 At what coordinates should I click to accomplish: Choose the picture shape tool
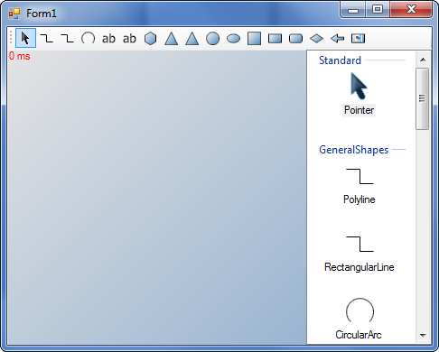(x=358, y=39)
